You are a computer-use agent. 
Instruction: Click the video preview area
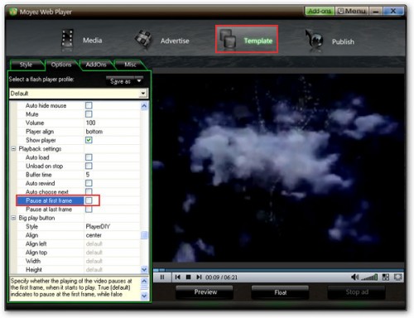(278, 168)
